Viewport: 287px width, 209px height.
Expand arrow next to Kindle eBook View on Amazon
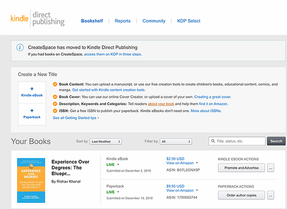197,163
